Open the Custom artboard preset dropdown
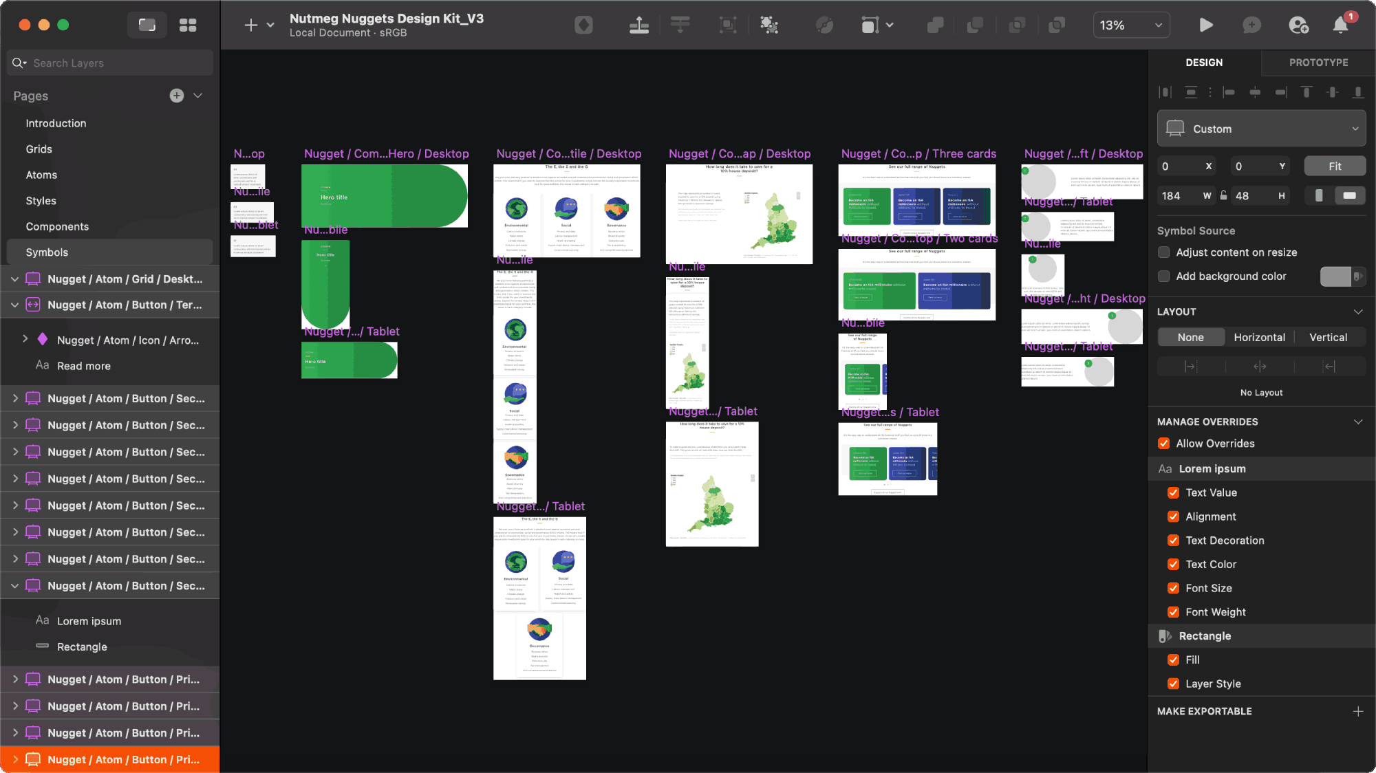The height and width of the screenshot is (773, 1376). [x=1261, y=129]
